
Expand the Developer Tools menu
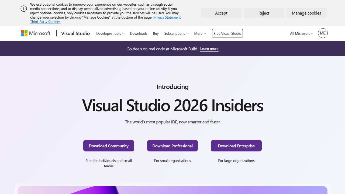pos(110,33)
